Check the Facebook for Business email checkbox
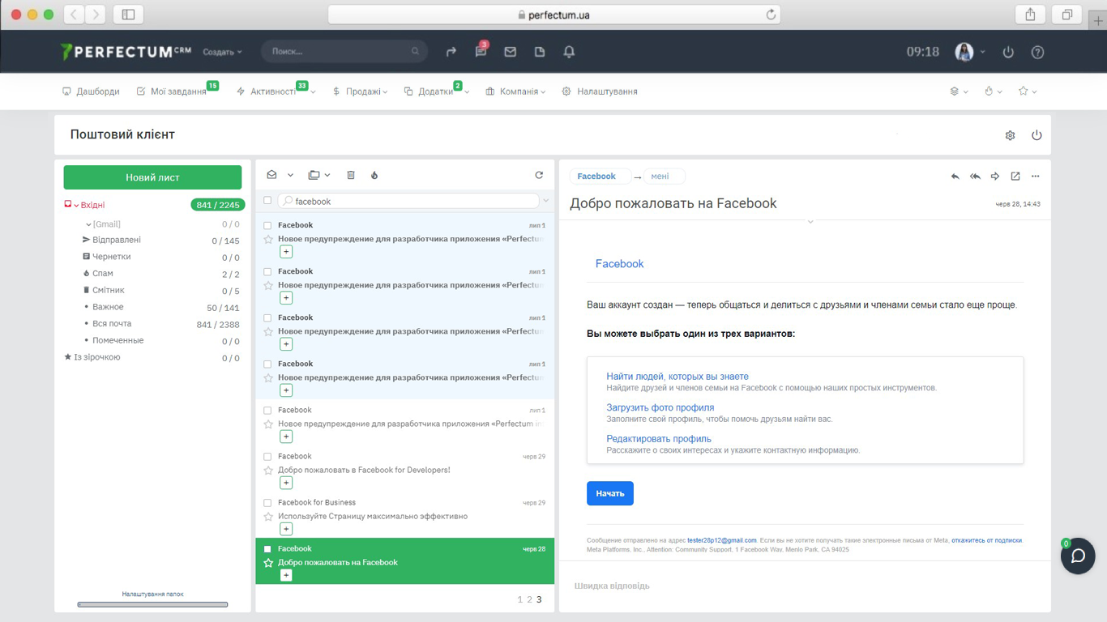 [x=267, y=503]
